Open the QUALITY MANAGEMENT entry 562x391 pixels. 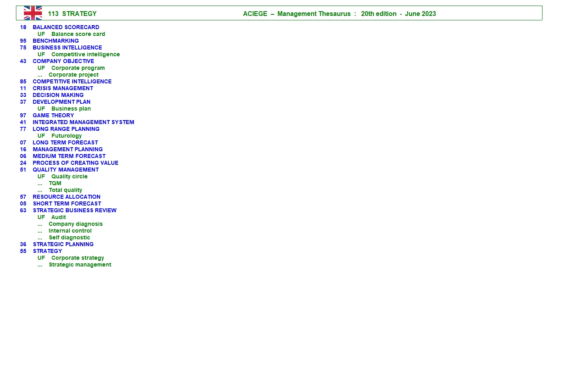(65, 170)
